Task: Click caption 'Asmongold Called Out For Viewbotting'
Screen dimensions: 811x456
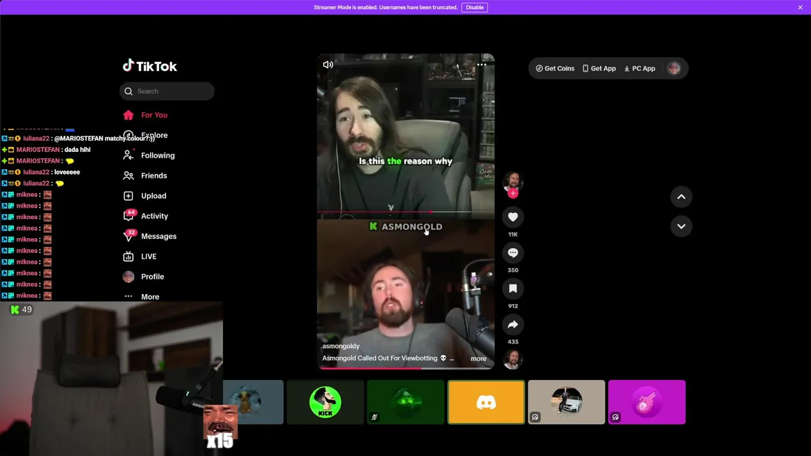Action: [380, 358]
